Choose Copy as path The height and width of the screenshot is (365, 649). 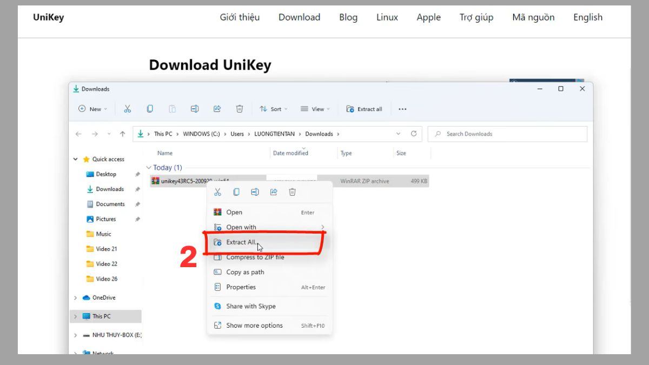pos(270,272)
